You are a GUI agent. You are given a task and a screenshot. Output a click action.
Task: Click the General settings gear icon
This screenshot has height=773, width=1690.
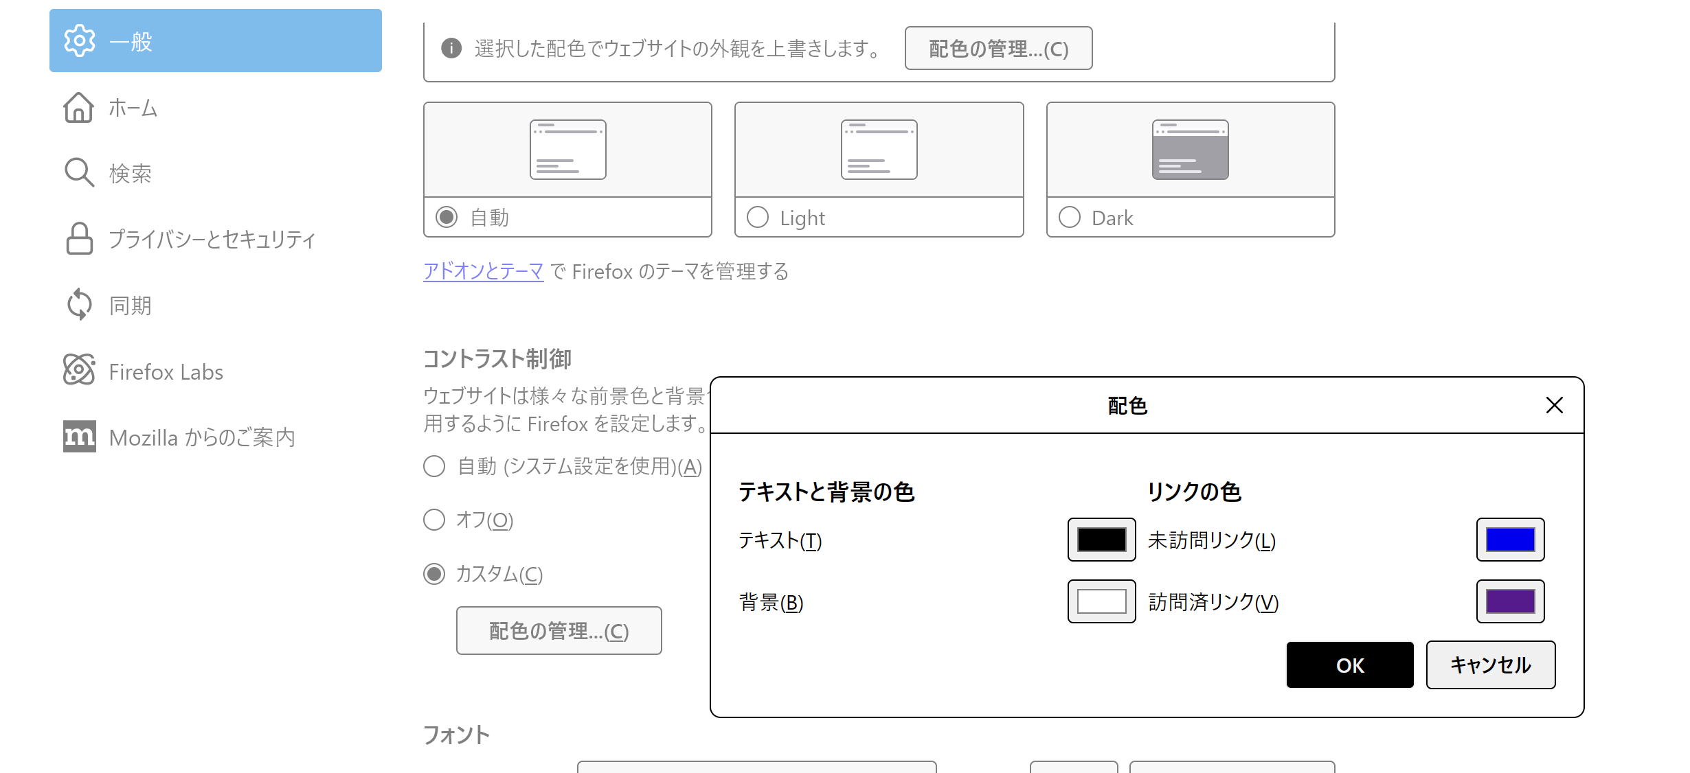tap(79, 41)
